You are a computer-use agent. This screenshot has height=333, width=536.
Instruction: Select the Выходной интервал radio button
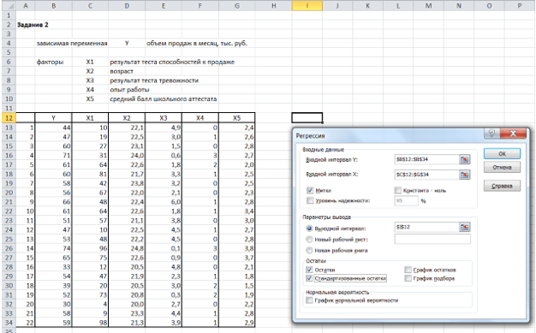309,228
